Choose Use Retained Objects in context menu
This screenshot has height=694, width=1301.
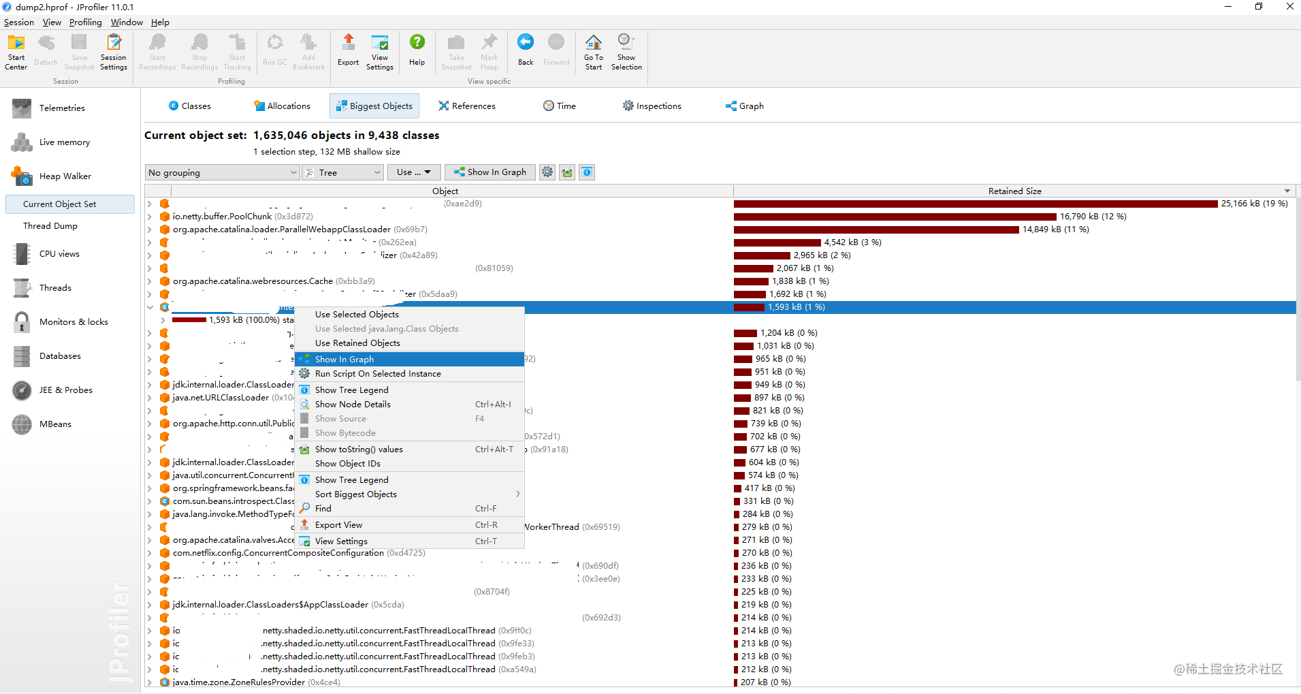[410, 343]
